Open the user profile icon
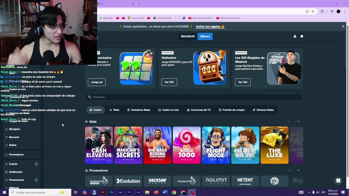 (x=295, y=36)
